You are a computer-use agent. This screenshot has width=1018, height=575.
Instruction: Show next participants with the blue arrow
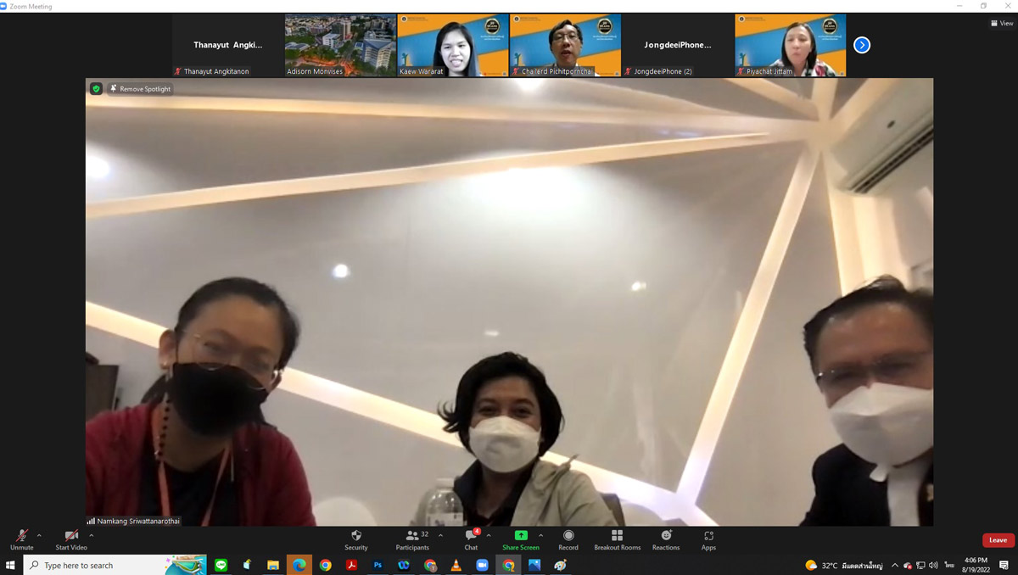[862, 45]
